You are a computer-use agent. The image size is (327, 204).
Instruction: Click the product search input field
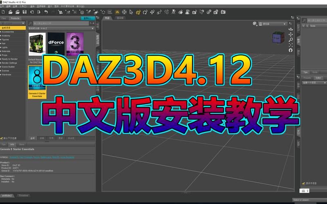[60, 23]
